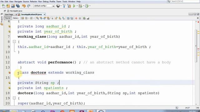Open the minimized NewApplet.java document
The width and height of the screenshot is (200, 112).
15,11
